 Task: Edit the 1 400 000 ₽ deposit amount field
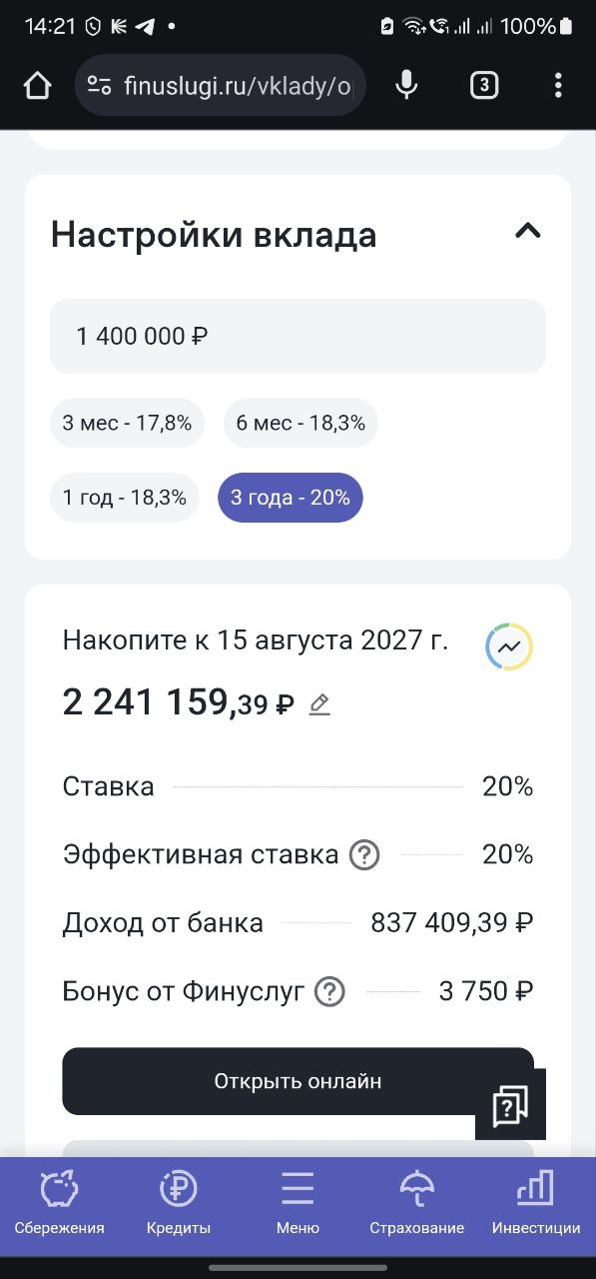pyautogui.click(x=298, y=336)
